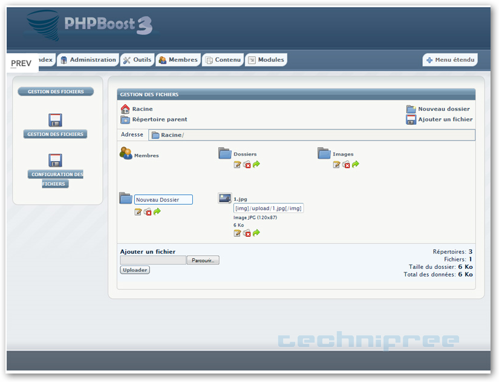Click the Nouveau dossier link
This screenshot has height=382, width=499.
[443, 109]
